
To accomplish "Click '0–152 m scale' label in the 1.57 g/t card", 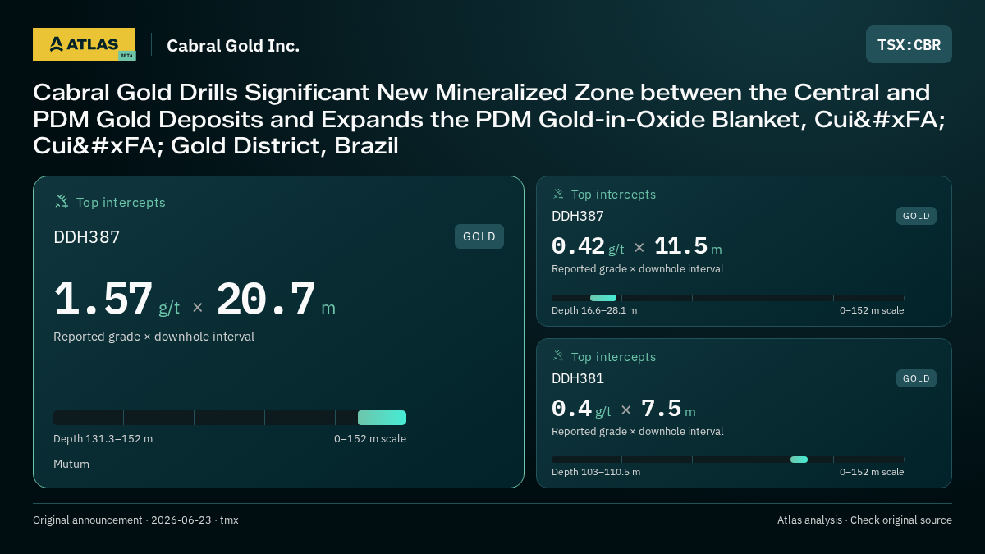I will coord(370,439).
